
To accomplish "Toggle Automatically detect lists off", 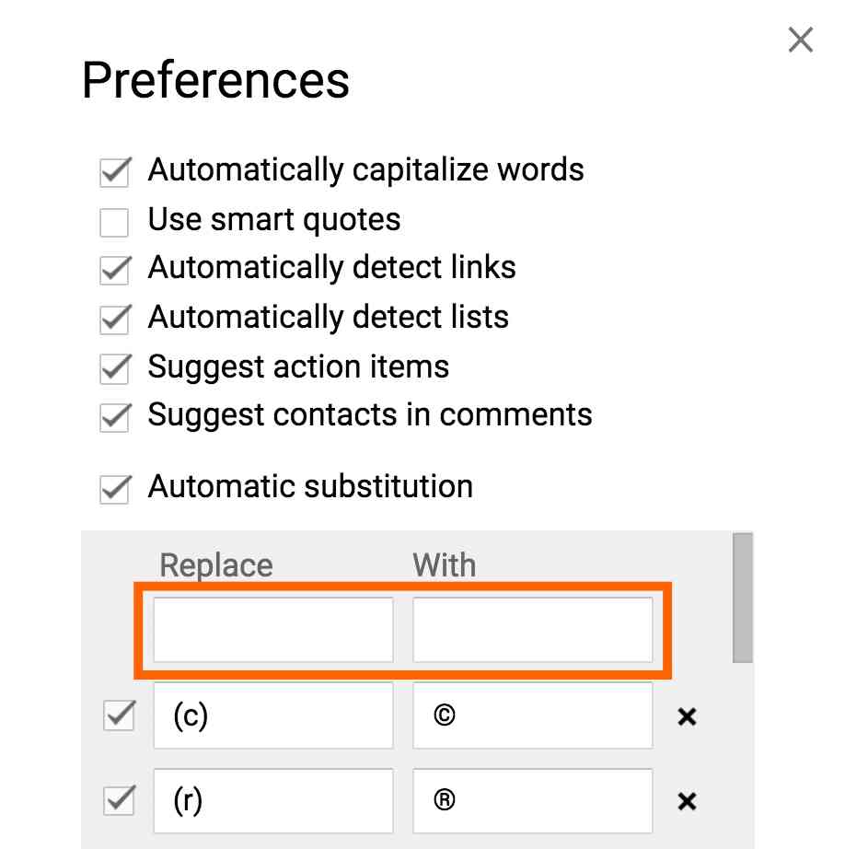I will point(113,319).
